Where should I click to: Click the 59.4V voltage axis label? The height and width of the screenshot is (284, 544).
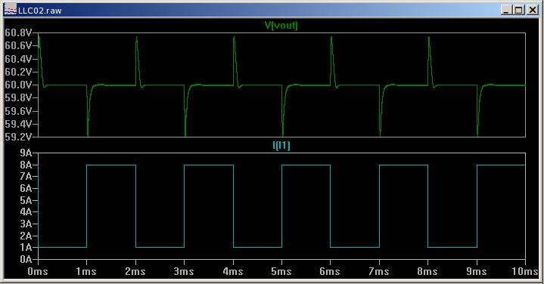[18, 124]
